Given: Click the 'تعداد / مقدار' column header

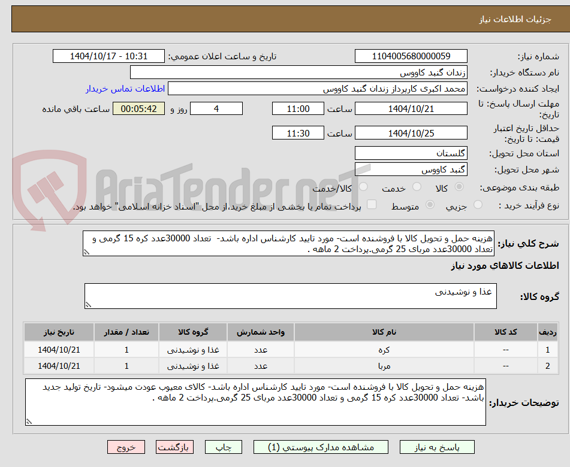Looking at the screenshot, I should (x=126, y=332).
